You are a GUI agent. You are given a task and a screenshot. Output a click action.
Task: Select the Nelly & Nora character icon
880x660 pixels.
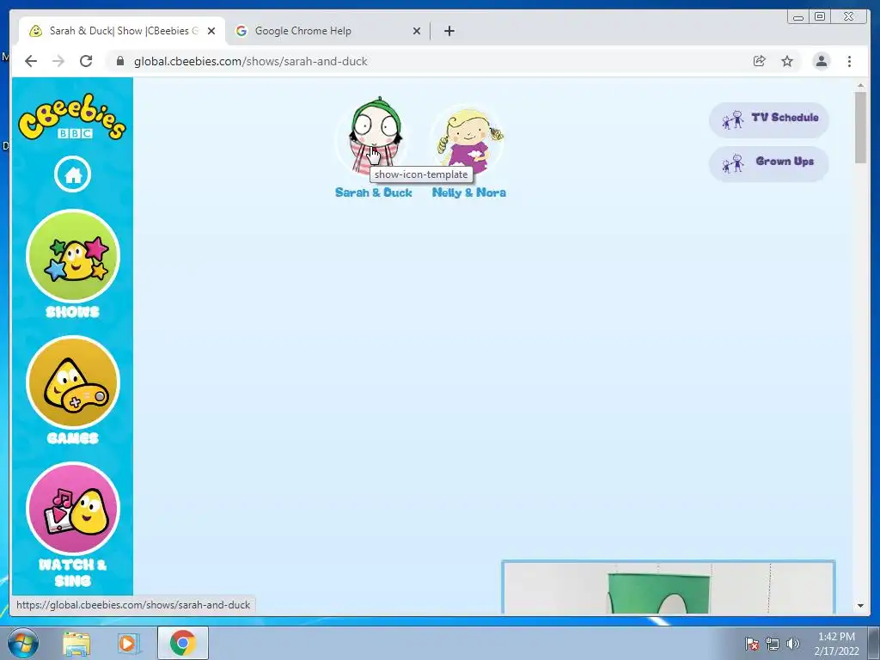tap(468, 140)
